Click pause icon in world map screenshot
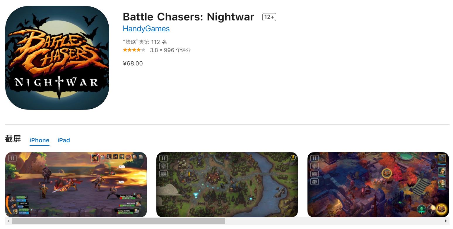The height and width of the screenshot is (229, 453). click(x=163, y=159)
